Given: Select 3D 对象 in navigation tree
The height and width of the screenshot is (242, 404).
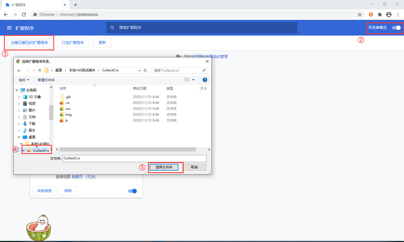Looking at the screenshot, I should pyautogui.click(x=35, y=97).
